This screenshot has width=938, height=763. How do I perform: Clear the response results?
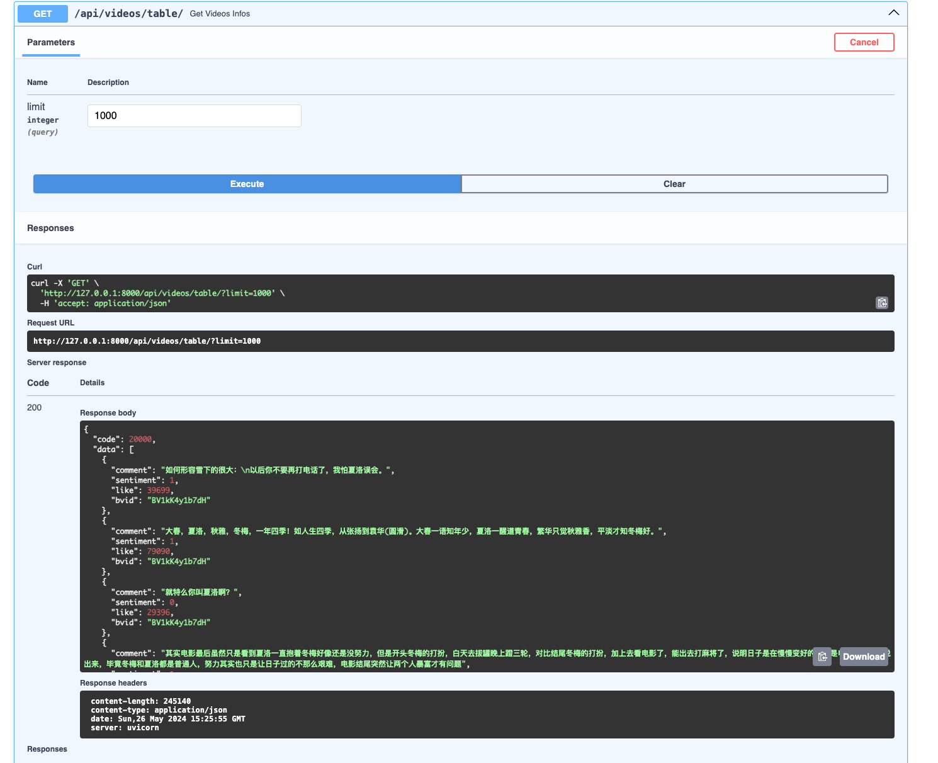[x=674, y=184]
